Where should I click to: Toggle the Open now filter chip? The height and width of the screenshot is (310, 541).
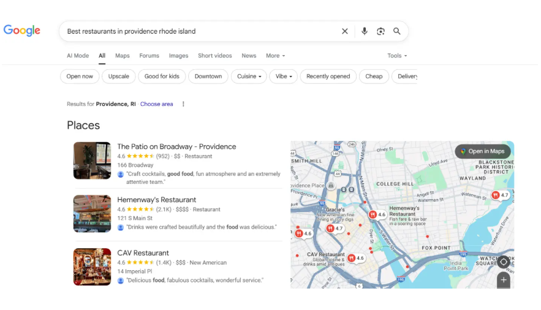click(80, 77)
